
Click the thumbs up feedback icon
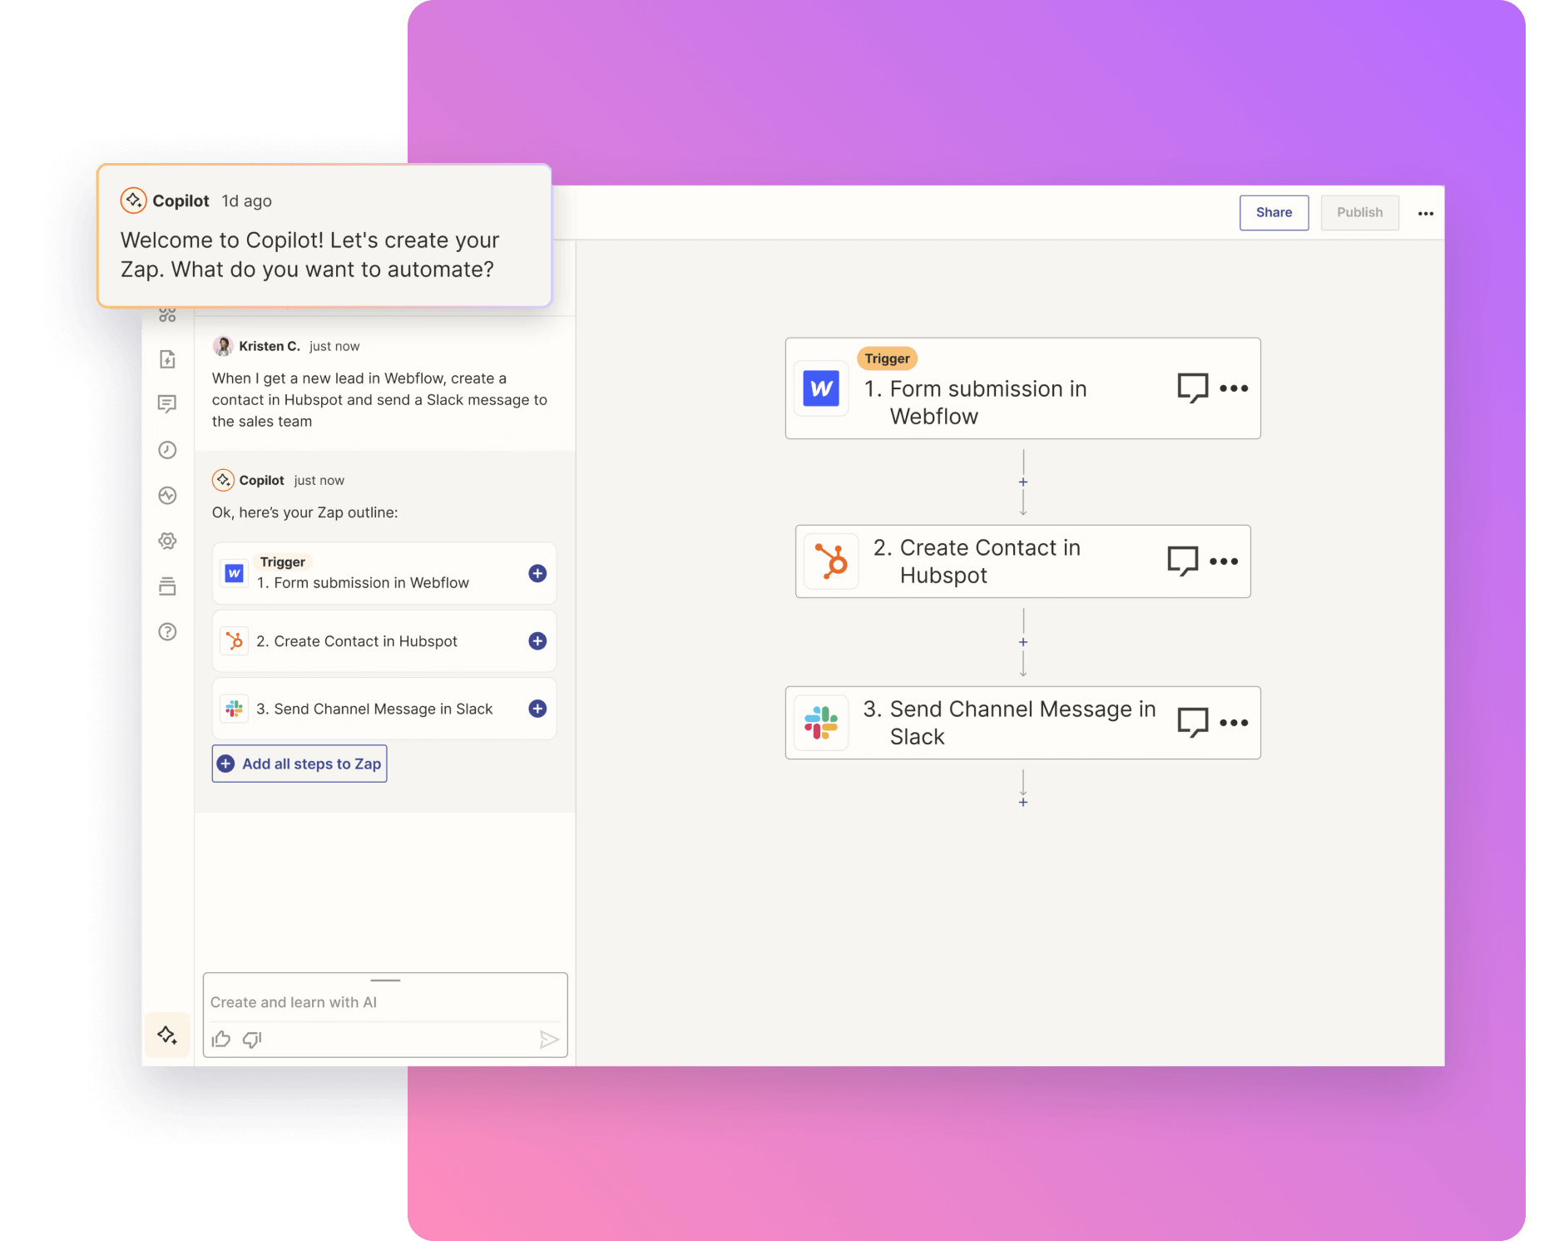pyautogui.click(x=221, y=1039)
